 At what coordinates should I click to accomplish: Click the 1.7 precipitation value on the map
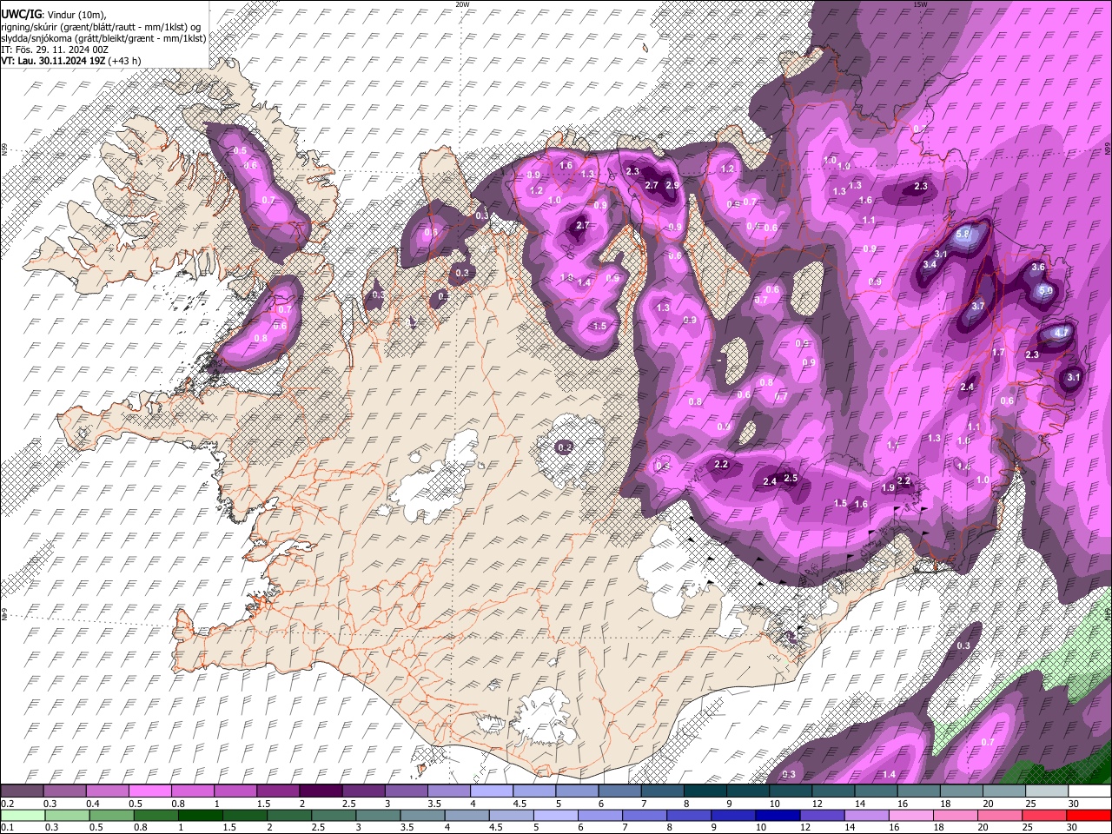pos(998,353)
